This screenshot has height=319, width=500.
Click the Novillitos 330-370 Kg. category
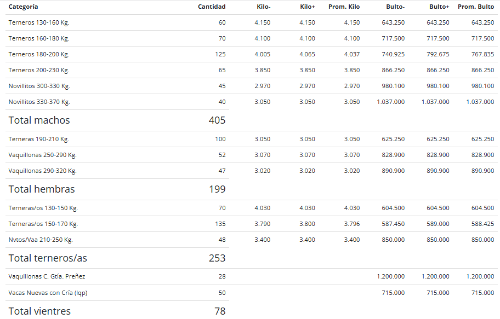pos(39,102)
